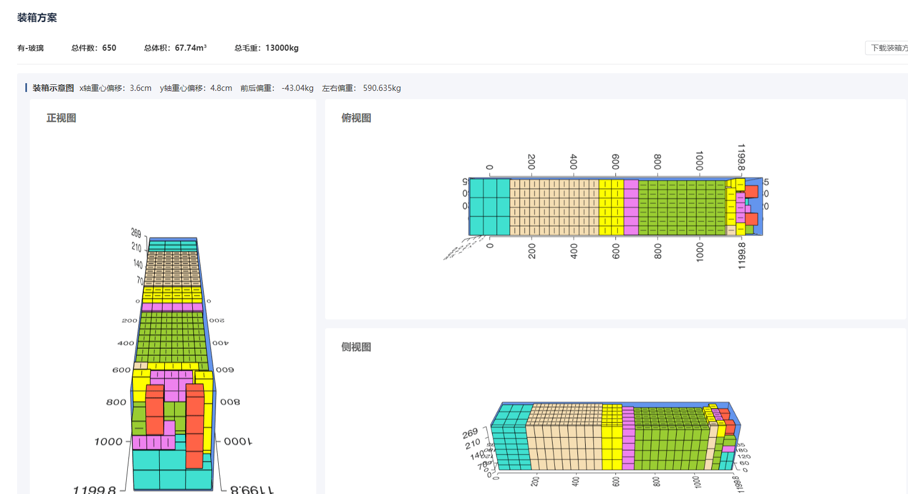The image size is (908, 494).
Task: Click y轴重心偏移 4.8cm text
Action: 196,88
